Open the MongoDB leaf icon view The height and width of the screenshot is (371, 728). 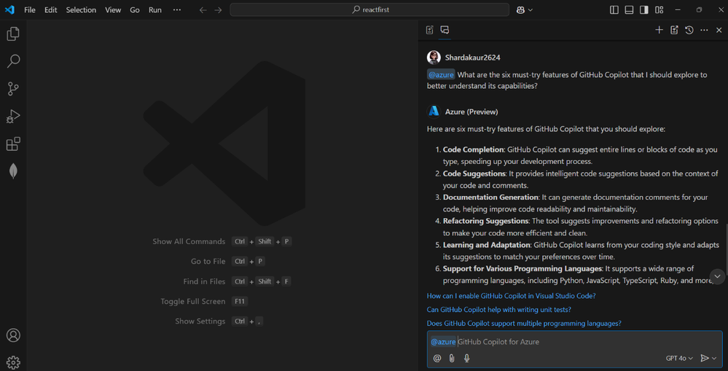(13, 171)
